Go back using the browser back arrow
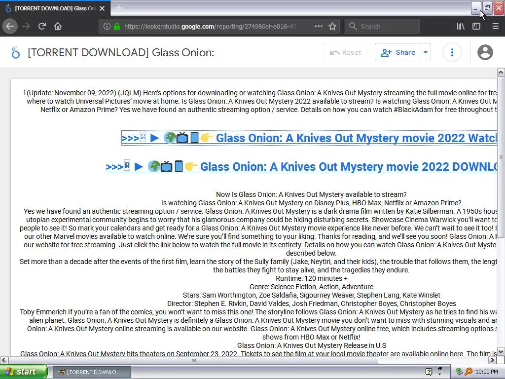 (10, 27)
